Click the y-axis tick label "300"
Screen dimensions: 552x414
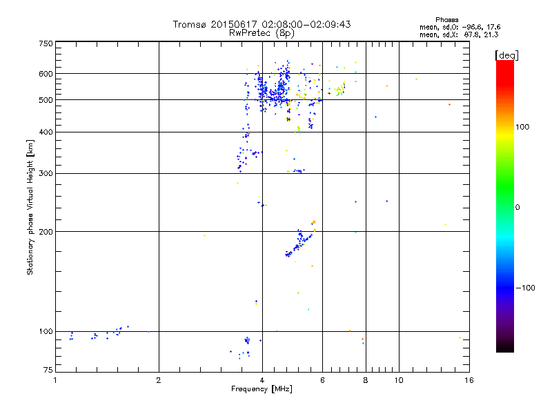pos(46,173)
